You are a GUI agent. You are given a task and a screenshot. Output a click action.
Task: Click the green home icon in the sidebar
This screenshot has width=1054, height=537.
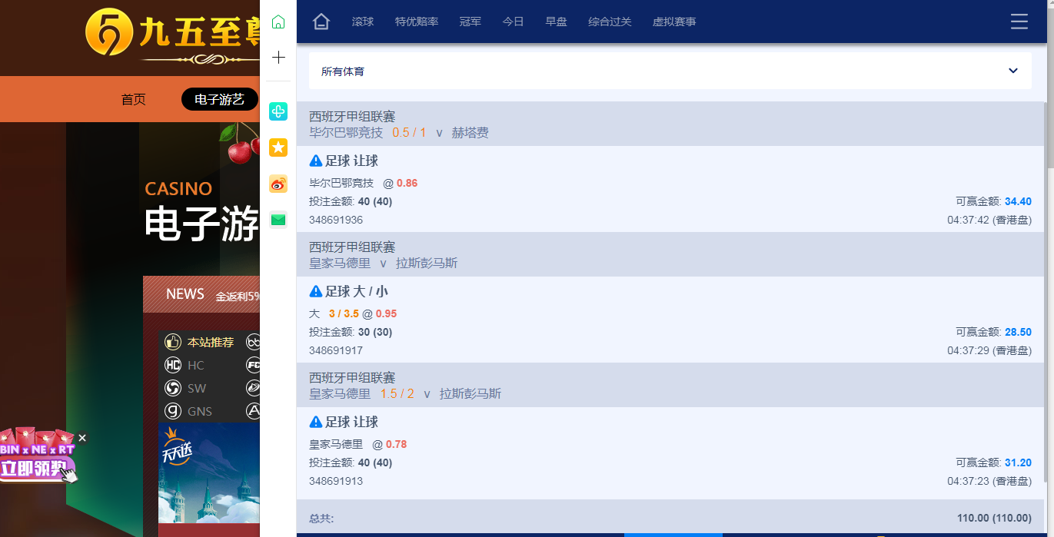(278, 22)
